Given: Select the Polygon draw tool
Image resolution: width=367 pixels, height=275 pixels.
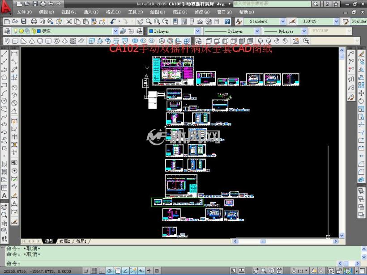Looking at the screenshot, I should tap(4, 77).
